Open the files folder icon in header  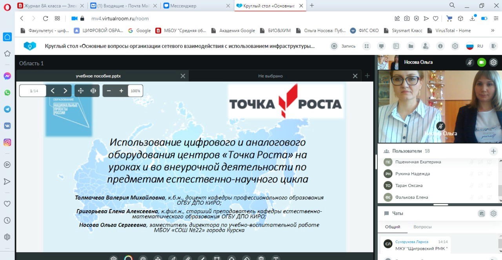(x=411, y=46)
